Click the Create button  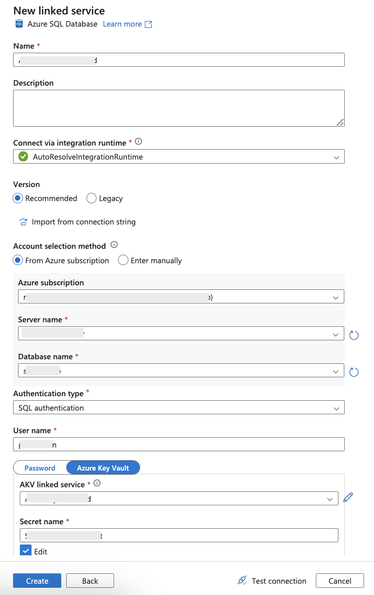click(37, 581)
